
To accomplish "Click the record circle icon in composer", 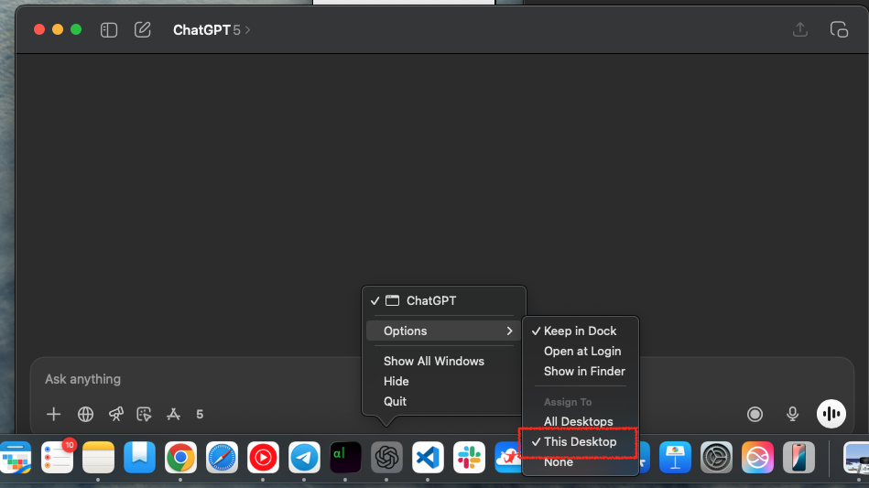I will (x=755, y=415).
